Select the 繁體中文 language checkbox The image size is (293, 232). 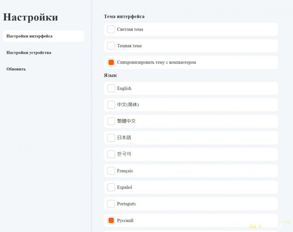111,121
